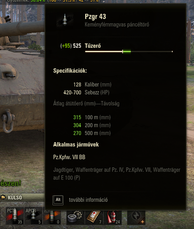The image size is (194, 229).
Task: Click the flag icon beside KÜLSŐ
Action: [3, 198]
